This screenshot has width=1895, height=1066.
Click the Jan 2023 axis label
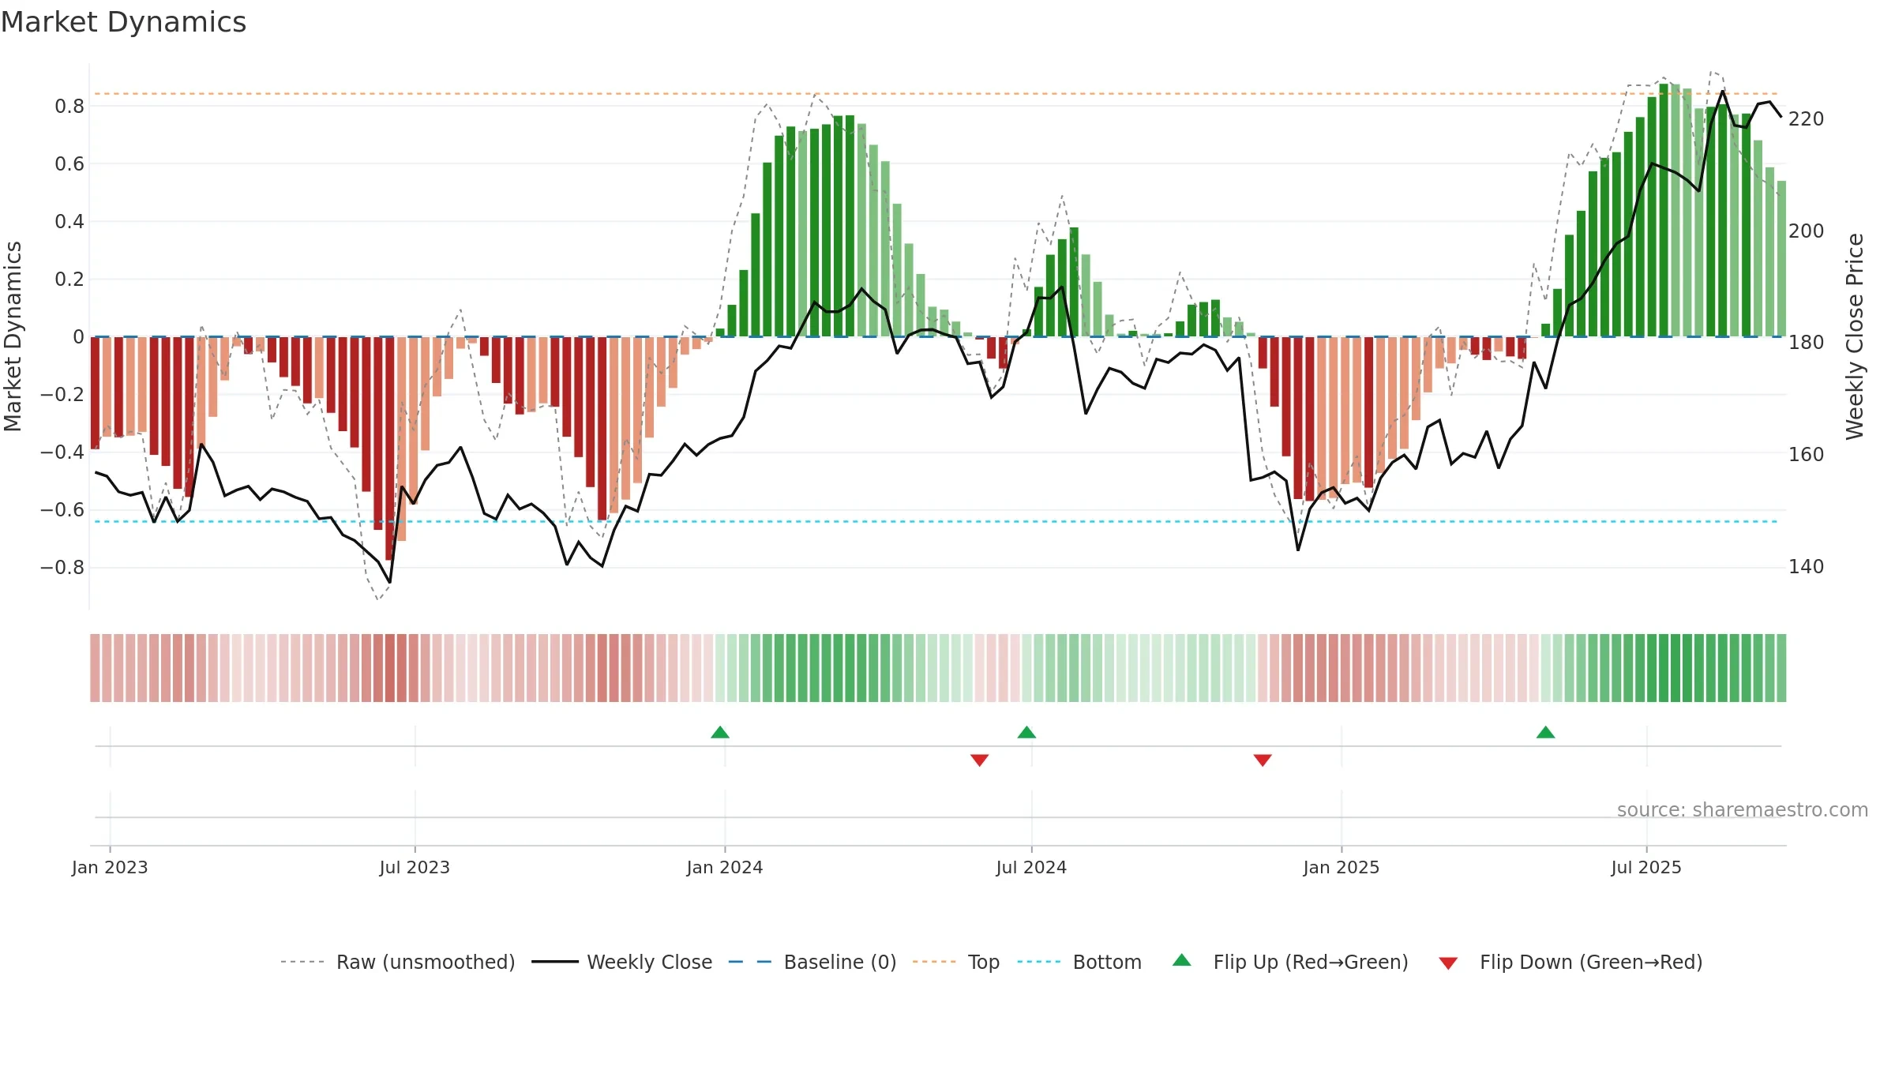[x=110, y=867]
